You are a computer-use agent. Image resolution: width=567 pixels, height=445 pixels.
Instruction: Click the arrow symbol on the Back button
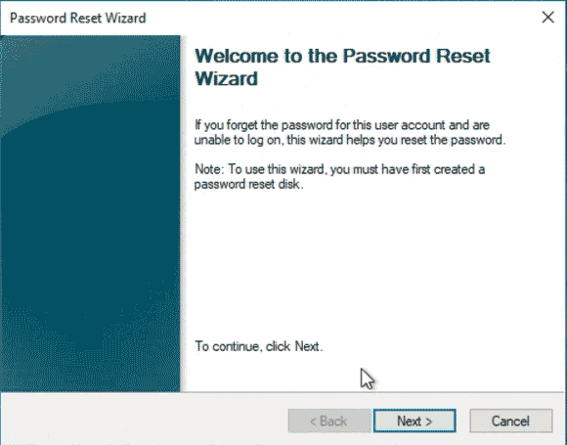click(x=313, y=422)
